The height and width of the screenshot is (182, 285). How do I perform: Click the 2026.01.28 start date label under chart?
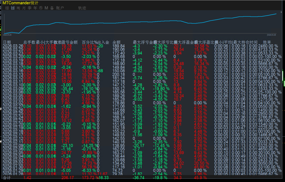point(7,35)
